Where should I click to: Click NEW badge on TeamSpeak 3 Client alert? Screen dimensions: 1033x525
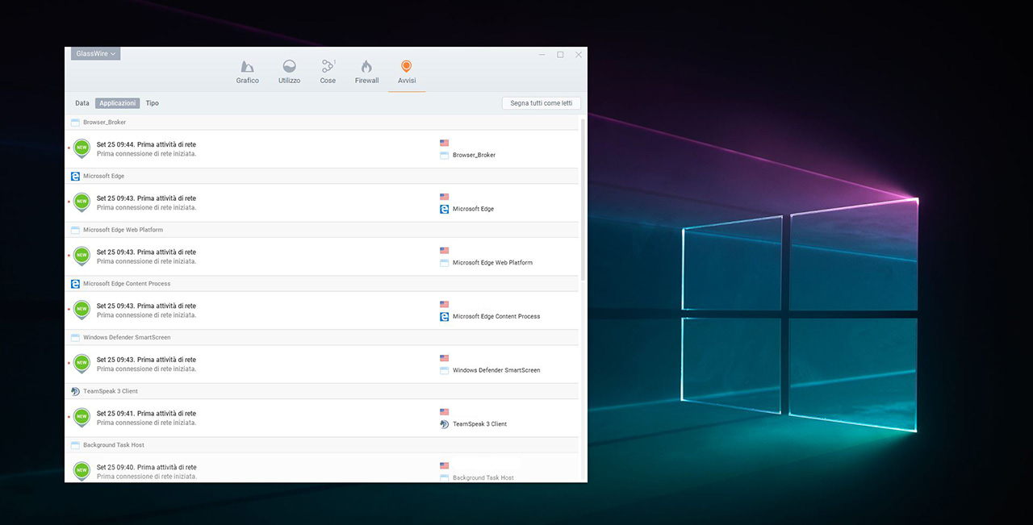pyautogui.click(x=82, y=418)
